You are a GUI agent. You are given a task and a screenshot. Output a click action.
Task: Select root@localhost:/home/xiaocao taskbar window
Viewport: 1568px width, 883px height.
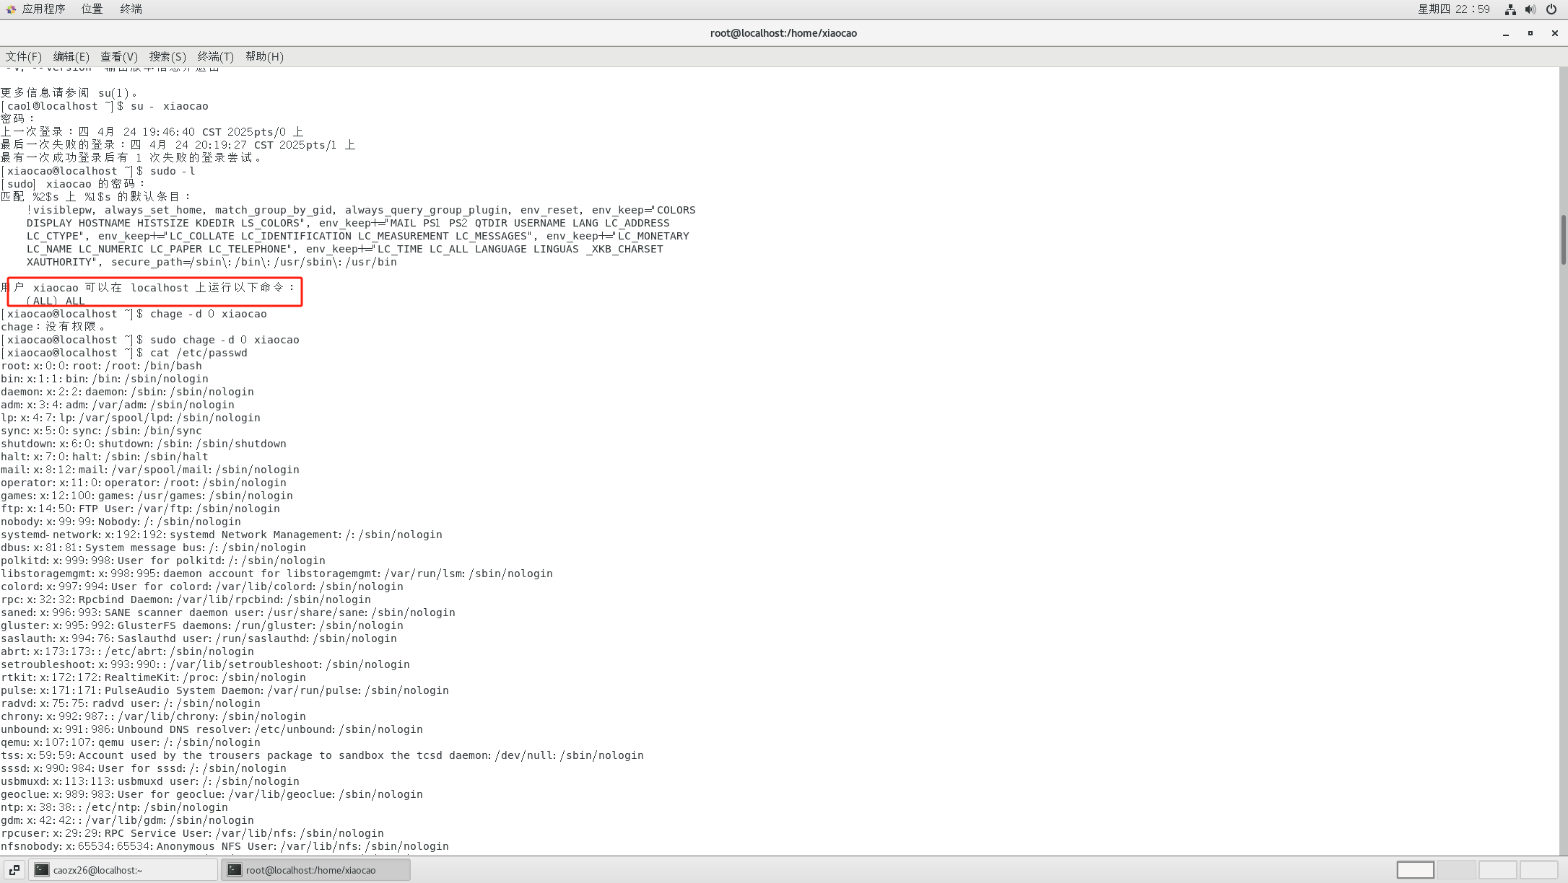(315, 870)
